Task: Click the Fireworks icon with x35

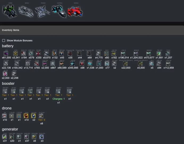Action: pos(70,54)
